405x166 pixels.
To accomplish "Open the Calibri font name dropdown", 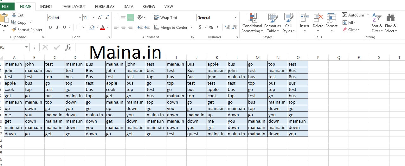I will click(x=80, y=18).
